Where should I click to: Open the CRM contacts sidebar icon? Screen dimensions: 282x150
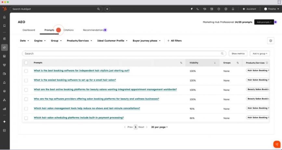(5, 39)
